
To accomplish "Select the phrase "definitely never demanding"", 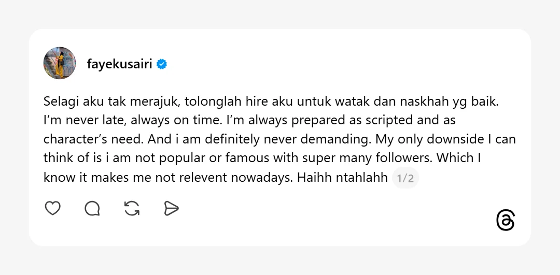I will (x=296, y=140).
